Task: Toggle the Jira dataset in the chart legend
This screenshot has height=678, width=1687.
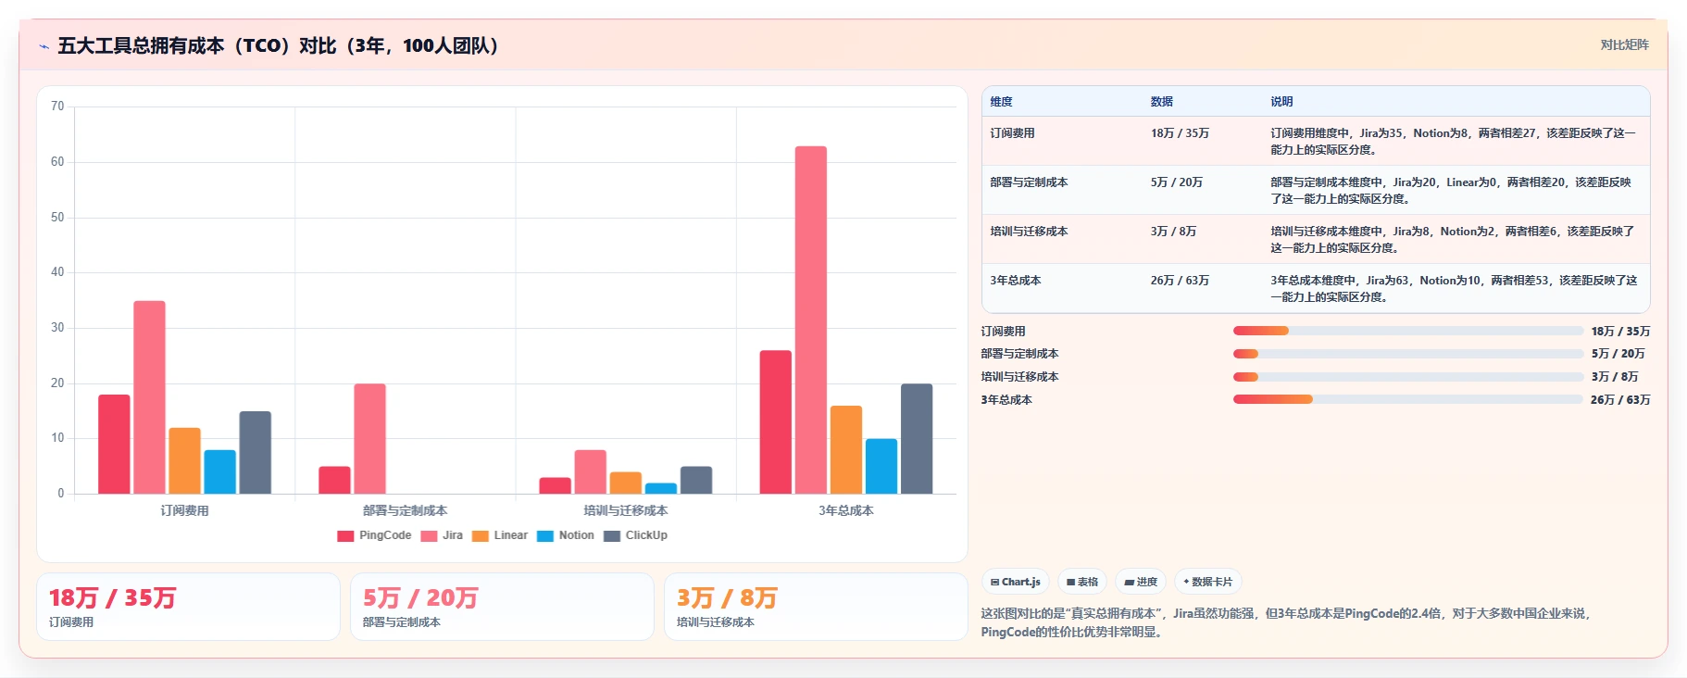Action: tap(442, 535)
